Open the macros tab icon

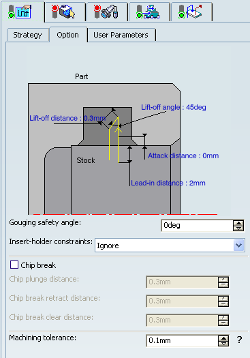[191, 12]
